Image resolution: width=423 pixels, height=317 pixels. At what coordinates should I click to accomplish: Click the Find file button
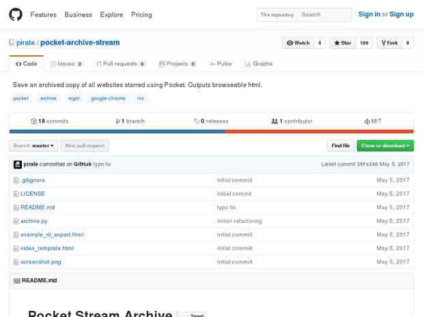(x=340, y=146)
